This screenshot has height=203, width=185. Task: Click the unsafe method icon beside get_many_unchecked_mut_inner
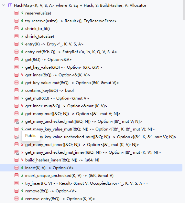[x=16, y=152]
